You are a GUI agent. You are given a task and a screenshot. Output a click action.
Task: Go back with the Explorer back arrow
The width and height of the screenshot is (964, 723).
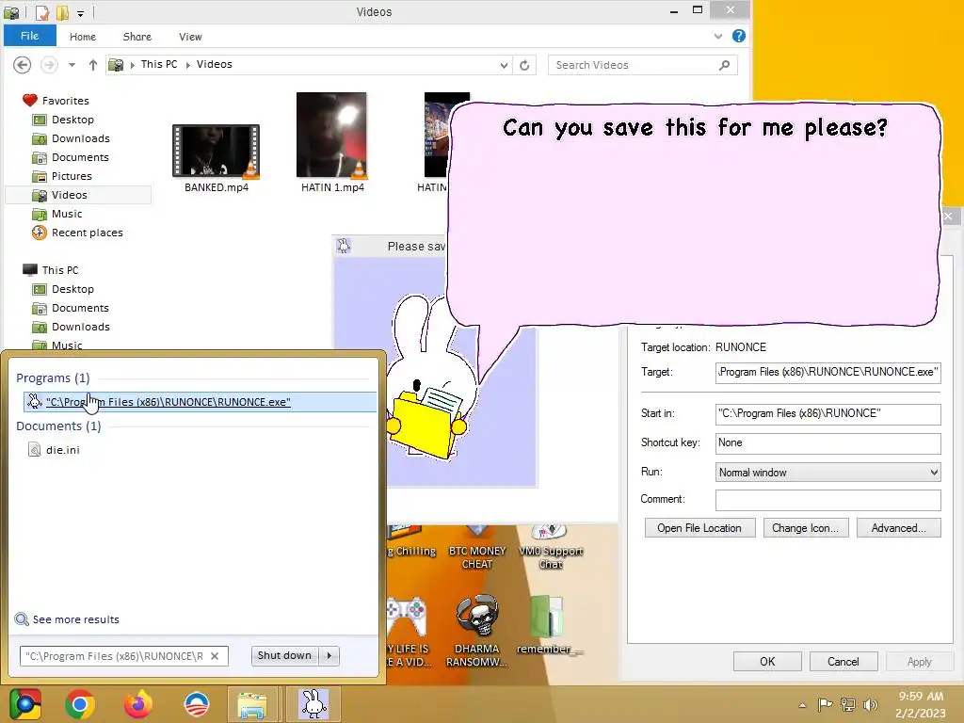(23, 65)
